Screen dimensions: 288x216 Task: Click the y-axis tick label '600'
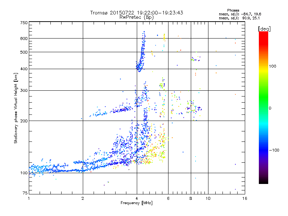tap(24, 39)
